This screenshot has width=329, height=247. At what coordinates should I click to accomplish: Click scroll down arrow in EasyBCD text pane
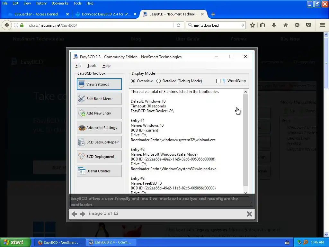pos(246,193)
